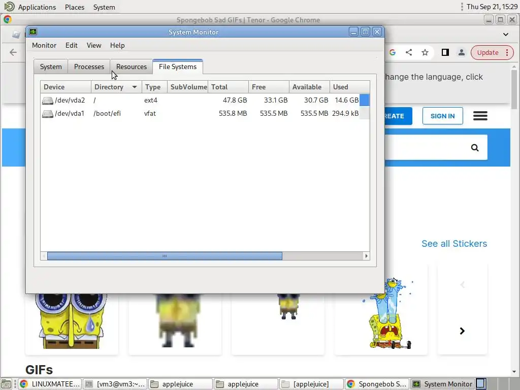Image resolution: width=520 pixels, height=390 pixels.
Task: Select the /dev/vda2 drive icon
Action: point(47,100)
